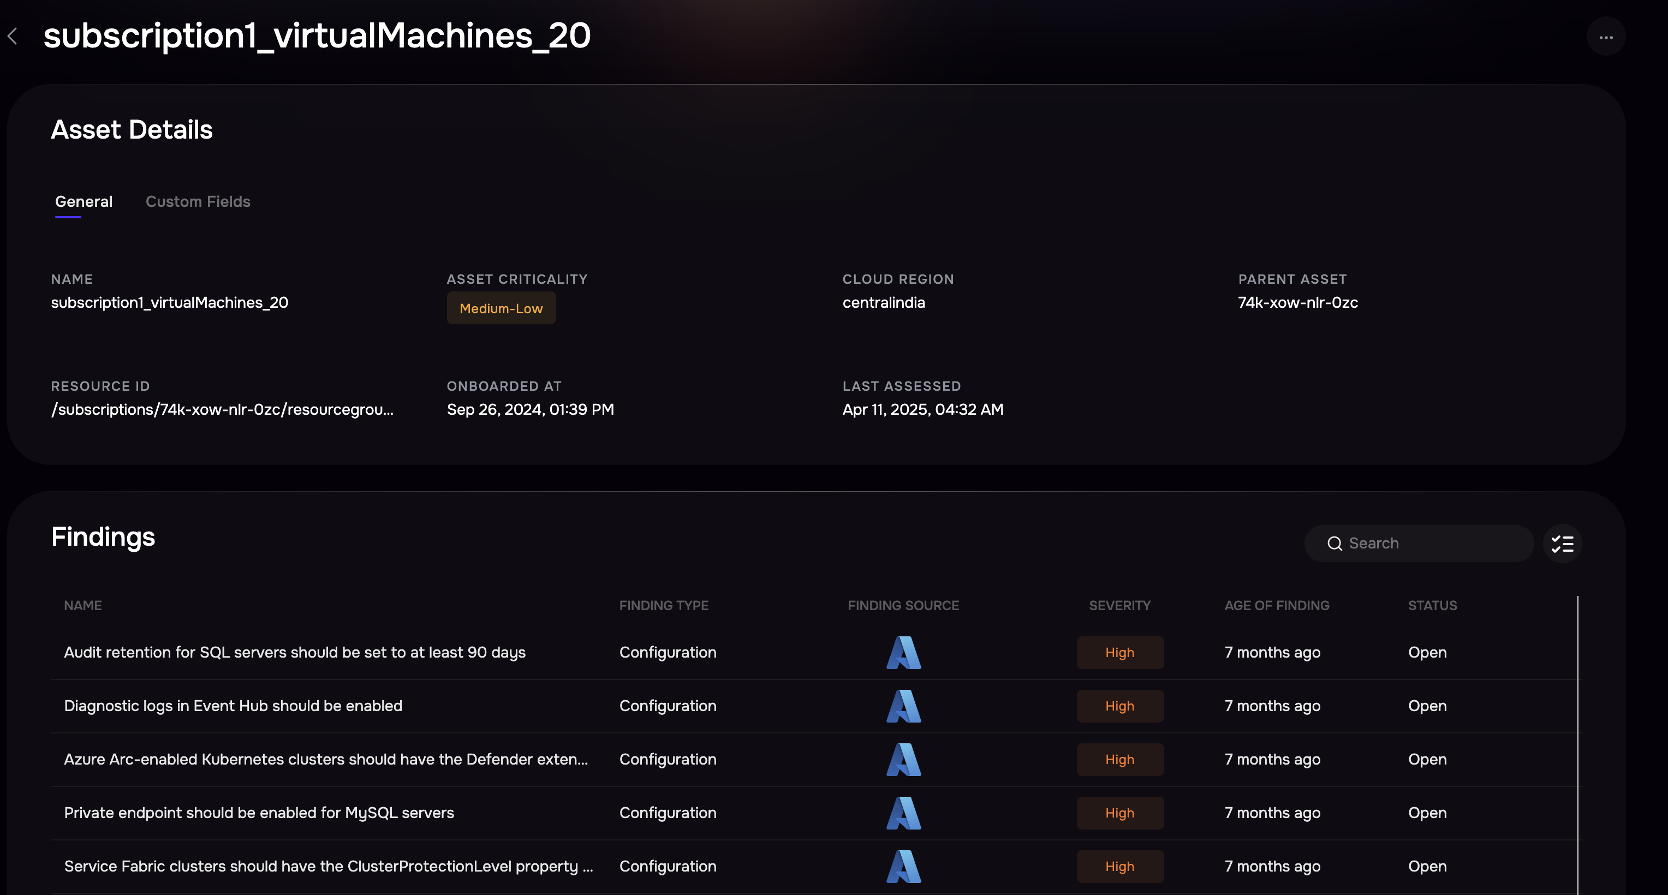Click High severity badge on Service Fabric row
Image resolution: width=1668 pixels, height=895 pixels.
click(x=1119, y=866)
